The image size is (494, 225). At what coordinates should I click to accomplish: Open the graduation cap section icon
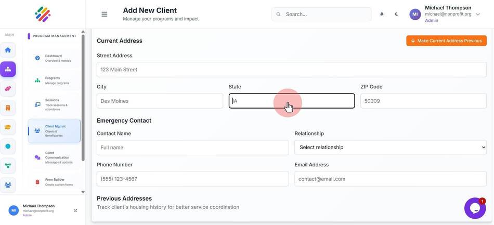[x=8, y=127]
